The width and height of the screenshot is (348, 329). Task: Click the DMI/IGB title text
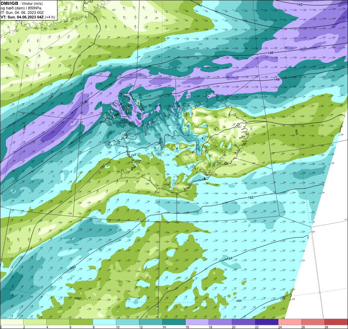[x=9, y=3]
